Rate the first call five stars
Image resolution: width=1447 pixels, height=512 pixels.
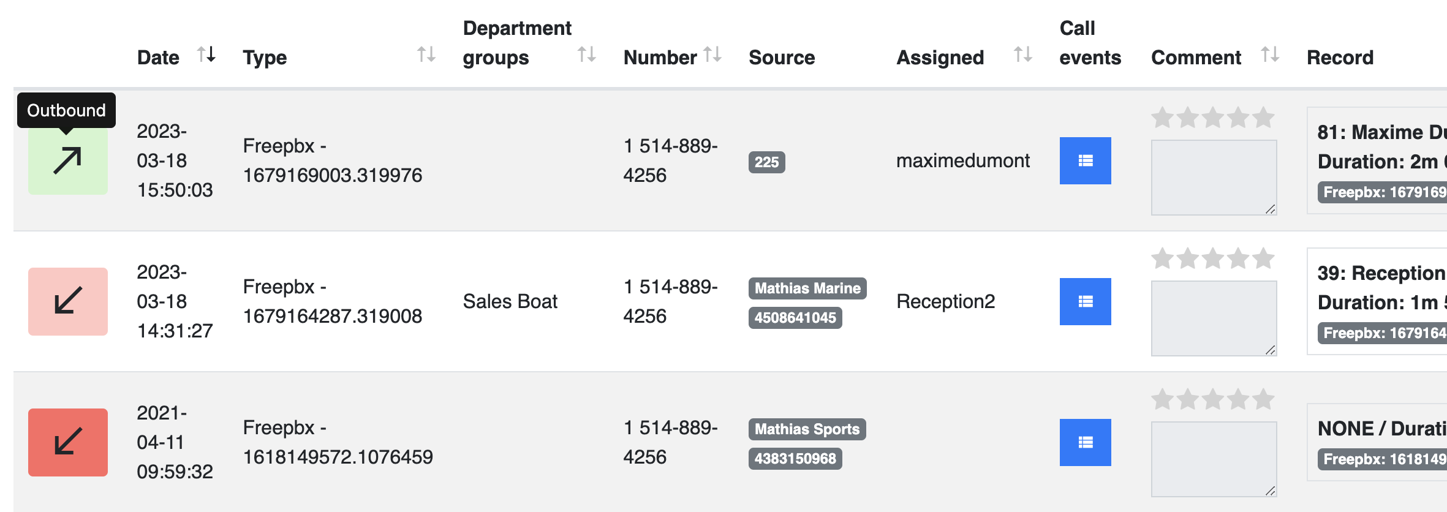[x=1263, y=117]
